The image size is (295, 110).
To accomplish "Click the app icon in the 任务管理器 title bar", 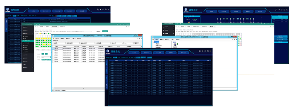I will point(54,36).
